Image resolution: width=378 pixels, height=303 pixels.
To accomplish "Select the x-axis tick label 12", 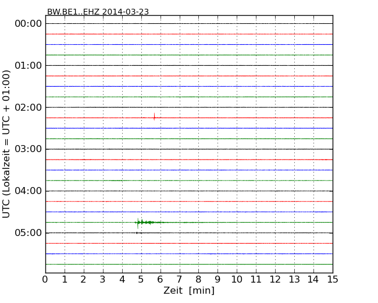I will [275, 280].
